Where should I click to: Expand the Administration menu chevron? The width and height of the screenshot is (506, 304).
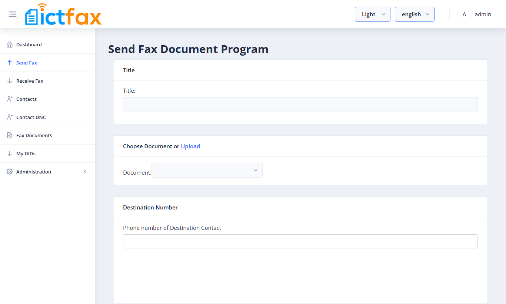(x=85, y=172)
